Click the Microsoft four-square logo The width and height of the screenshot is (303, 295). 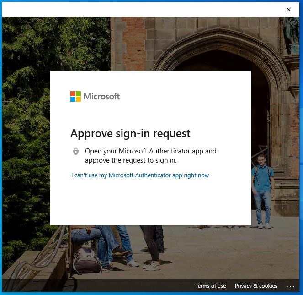coord(75,96)
